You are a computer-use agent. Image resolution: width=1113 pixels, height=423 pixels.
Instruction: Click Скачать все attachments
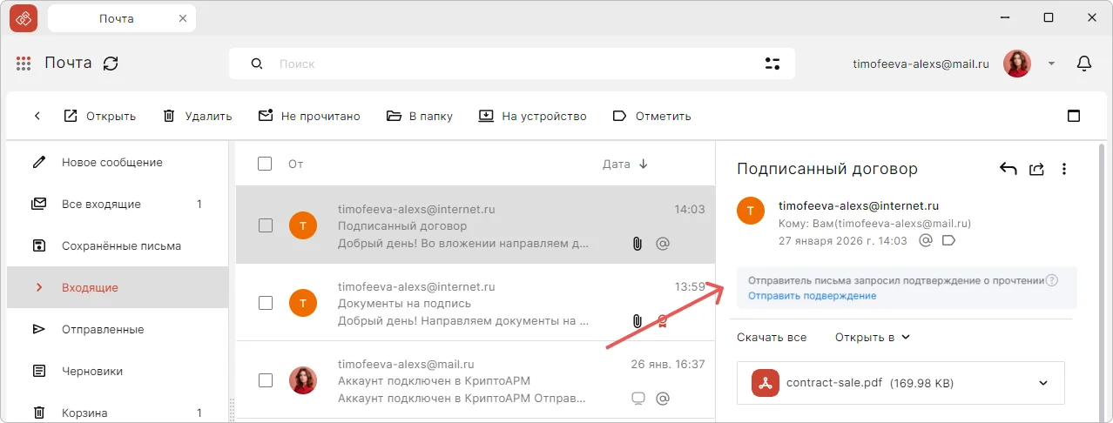(772, 337)
